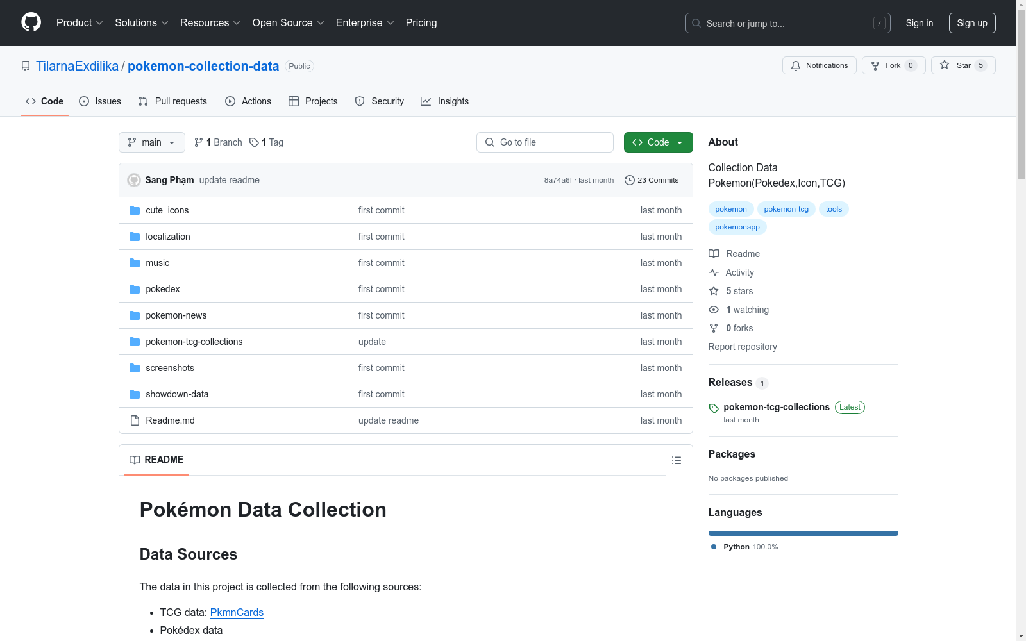Click the Python language bar
The width and height of the screenshot is (1026, 641).
[803, 533]
